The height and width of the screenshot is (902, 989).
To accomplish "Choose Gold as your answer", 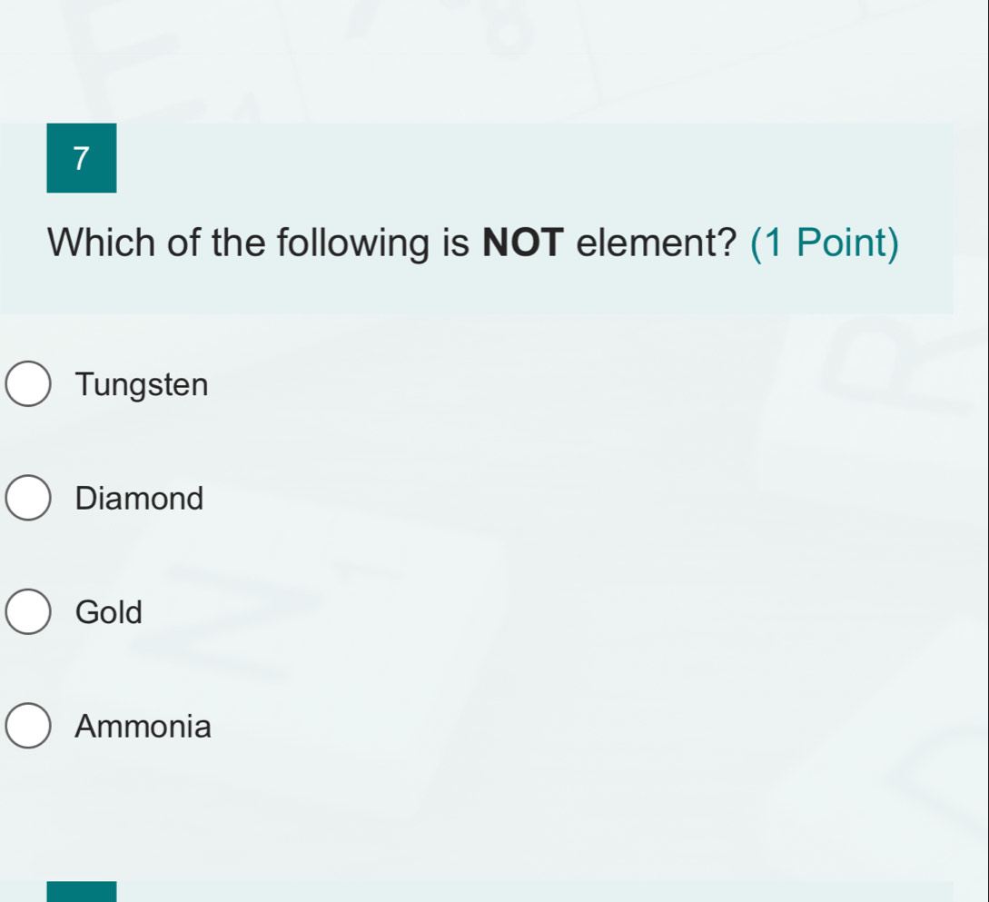I will pos(109,612).
